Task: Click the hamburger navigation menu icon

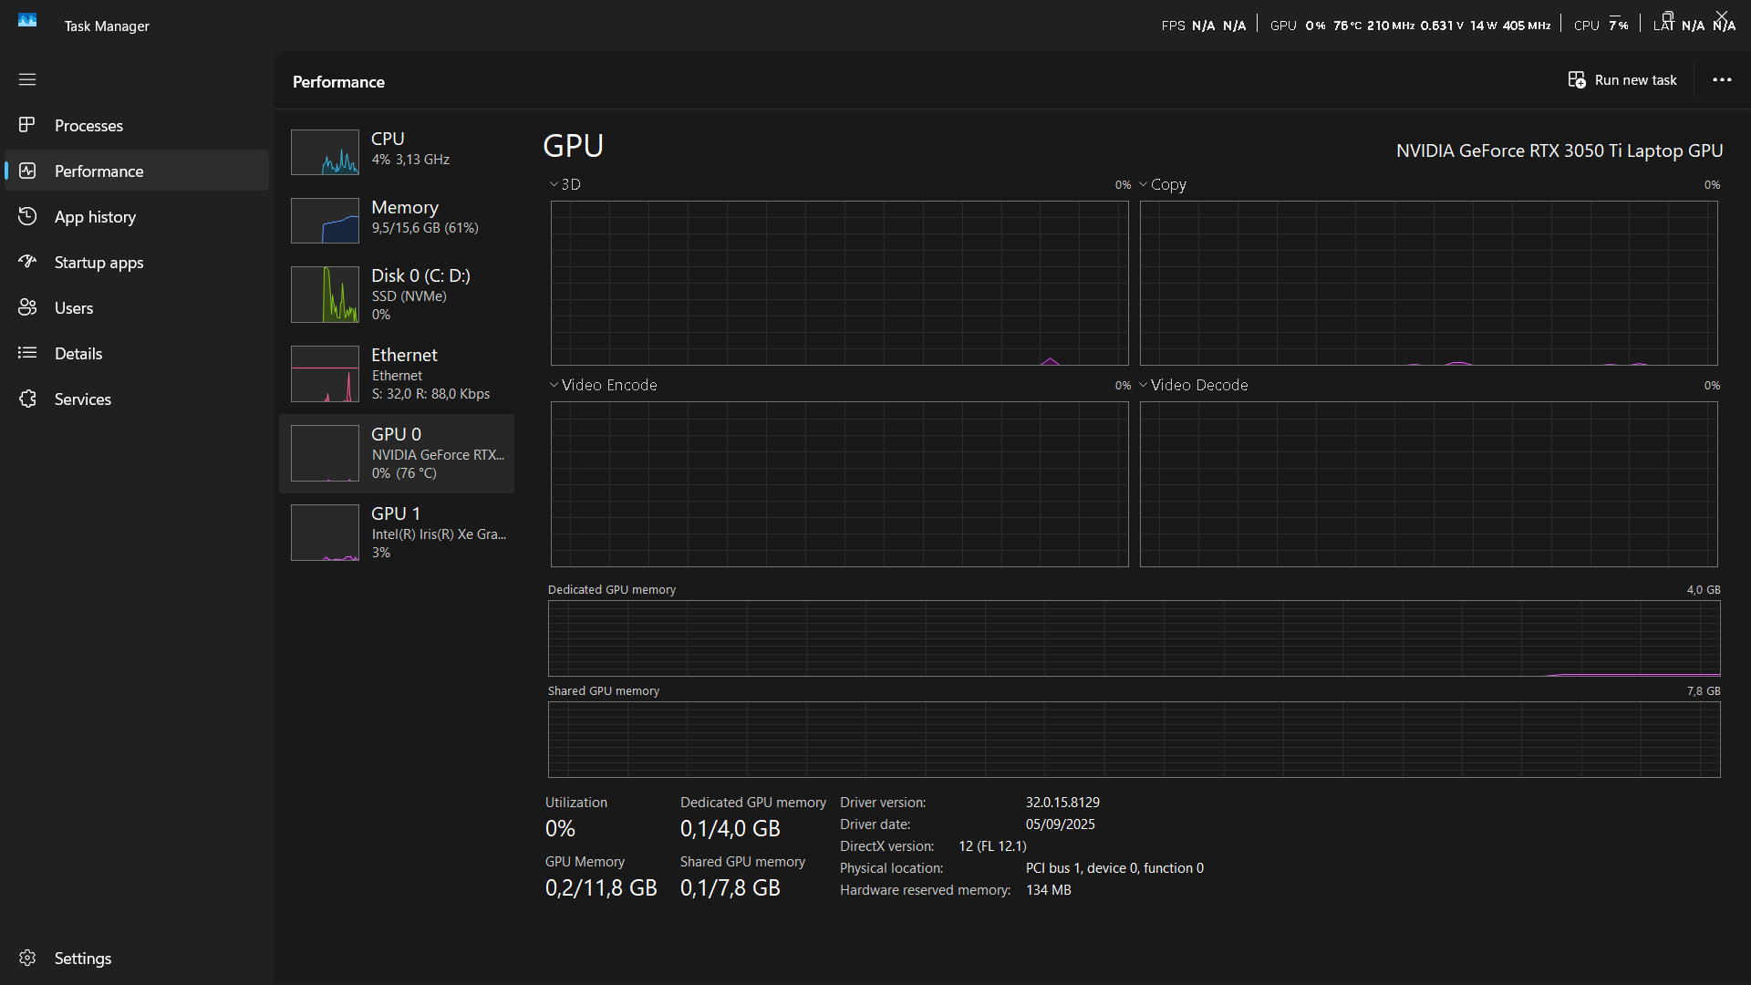Action: (x=27, y=79)
